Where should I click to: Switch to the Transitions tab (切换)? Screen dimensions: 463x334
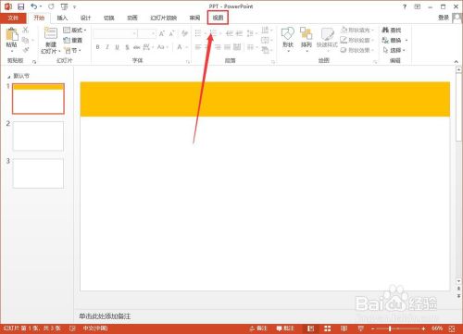[109, 18]
